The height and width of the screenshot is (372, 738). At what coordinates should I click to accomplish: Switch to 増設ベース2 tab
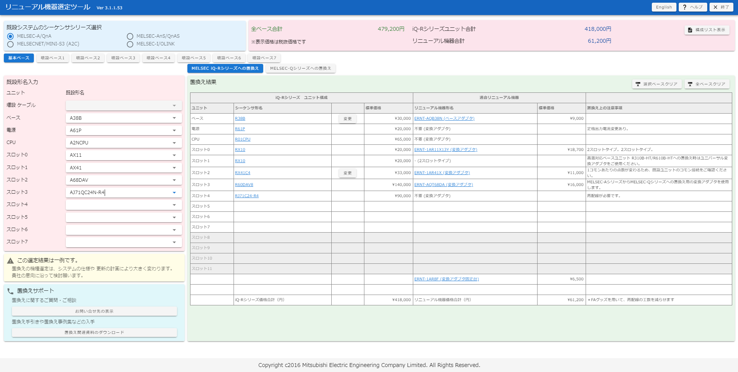coord(88,58)
